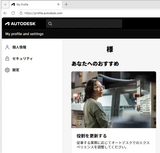
Task: Open the tab list chevron
Action: 5,4
